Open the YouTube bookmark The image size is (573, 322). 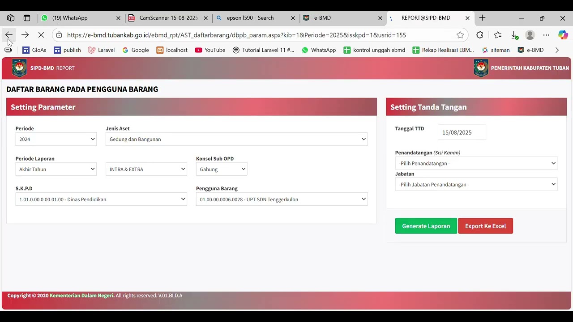pyautogui.click(x=210, y=50)
